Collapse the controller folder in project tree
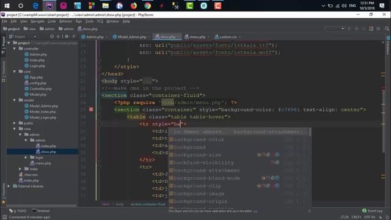The height and width of the screenshot is (220, 391). pyautogui.click(x=15, y=49)
